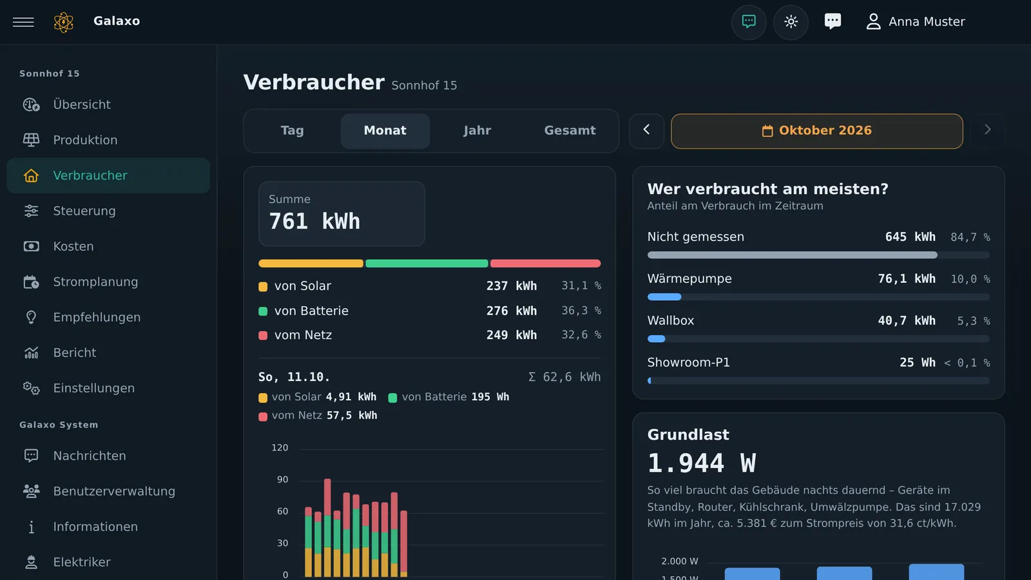This screenshot has width=1031, height=580.
Task: Click the Nicht gemessen progress bar
Action: coord(818,255)
